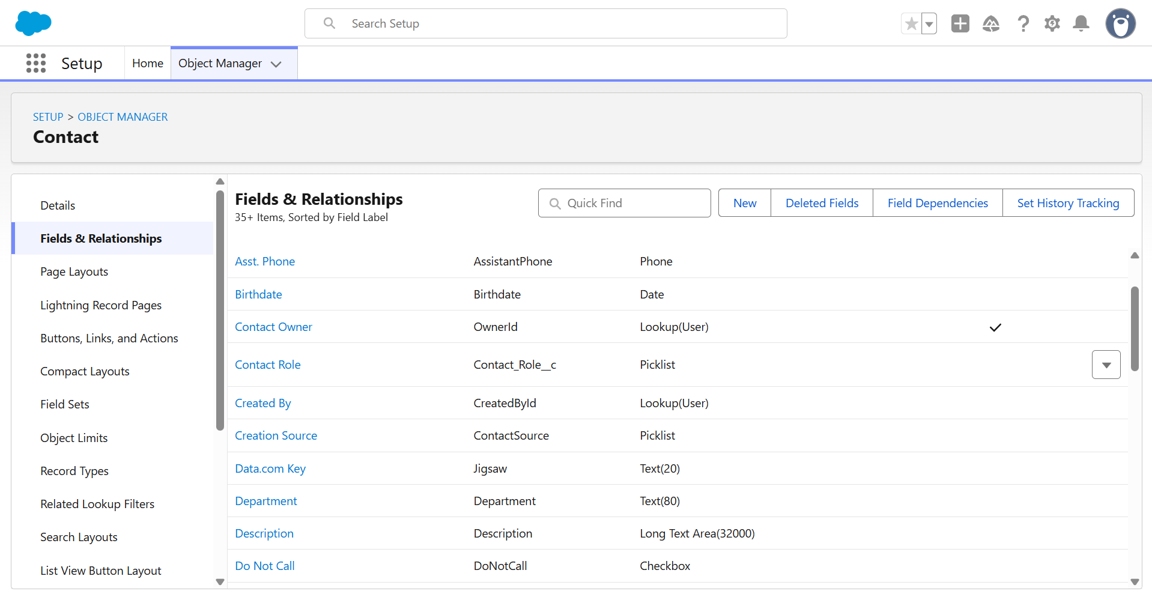Viewport: 1152px width, 597px height.
Task: Click the Quick Find field
Action: tap(625, 203)
